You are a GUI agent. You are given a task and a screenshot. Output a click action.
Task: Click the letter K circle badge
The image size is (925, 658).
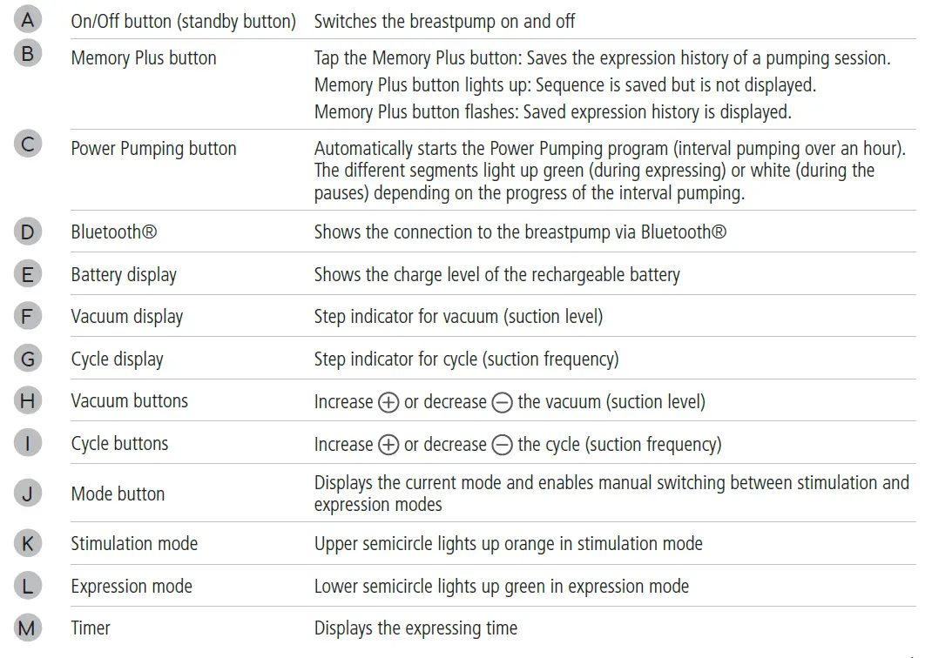coord(28,542)
